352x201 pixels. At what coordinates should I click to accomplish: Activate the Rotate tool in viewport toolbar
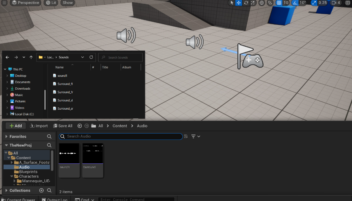pos(246,3)
